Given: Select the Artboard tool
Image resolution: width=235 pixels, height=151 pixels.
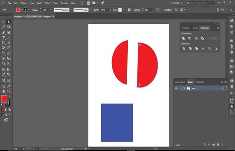Looking at the screenshot, I should click(4, 86).
